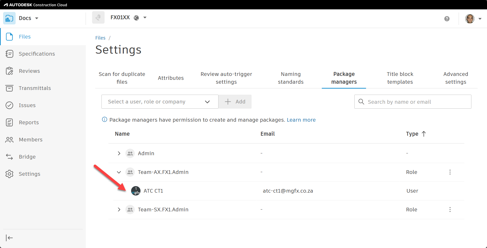The image size is (487, 248).
Task: Open the Naming standards tab
Action: pos(291,78)
